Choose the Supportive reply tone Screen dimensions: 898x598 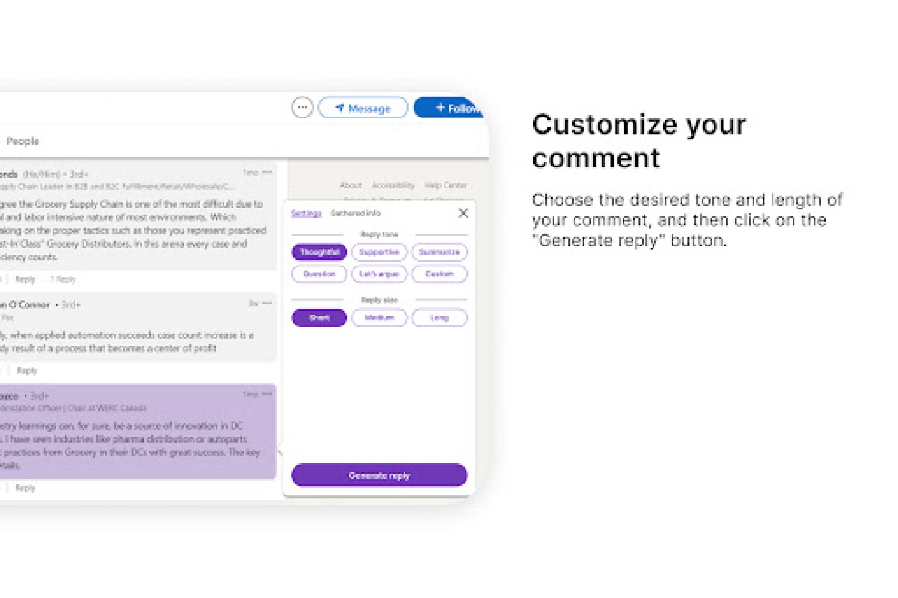[379, 252]
